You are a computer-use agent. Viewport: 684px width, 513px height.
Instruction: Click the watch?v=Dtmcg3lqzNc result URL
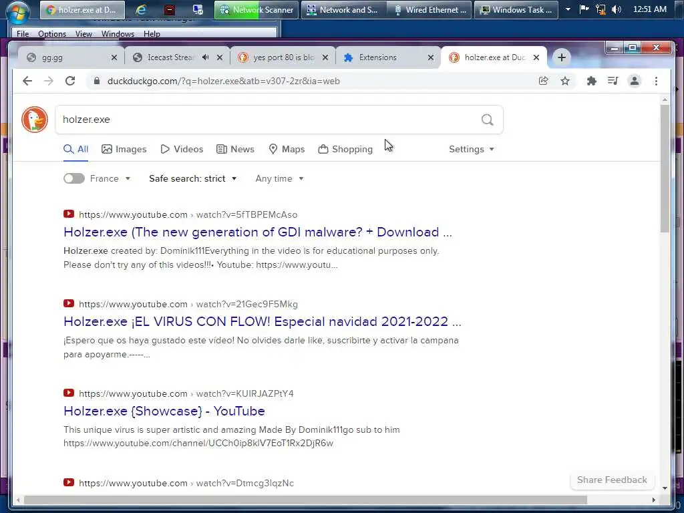click(x=186, y=483)
